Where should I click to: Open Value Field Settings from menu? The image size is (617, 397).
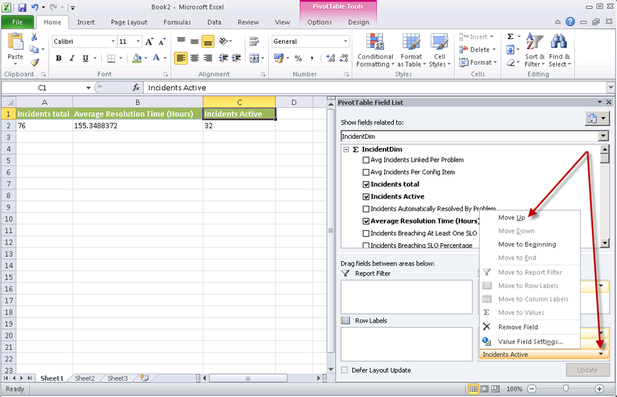point(530,342)
